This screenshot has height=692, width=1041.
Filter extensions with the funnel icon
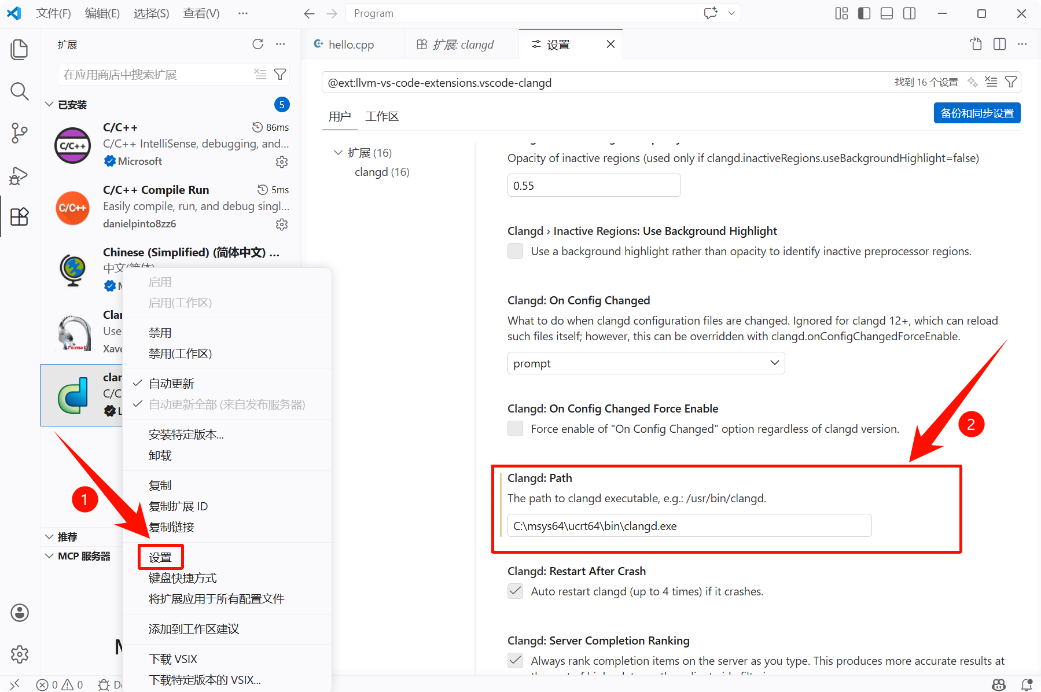click(280, 74)
